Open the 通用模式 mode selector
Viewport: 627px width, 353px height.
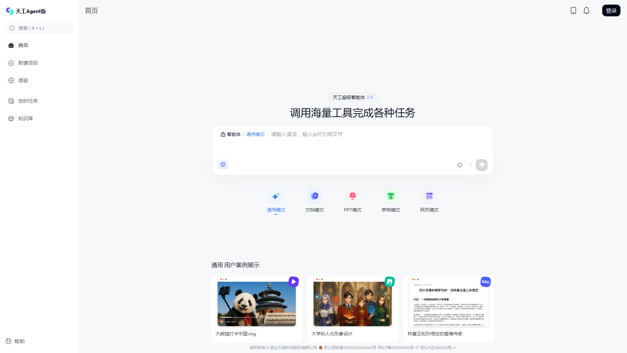tap(255, 134)
